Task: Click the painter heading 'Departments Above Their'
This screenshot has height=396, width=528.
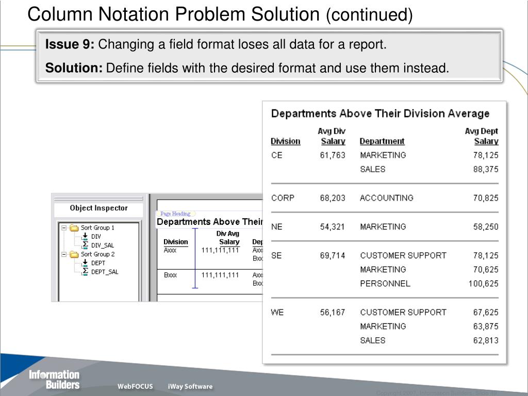Action: [210, 222]
